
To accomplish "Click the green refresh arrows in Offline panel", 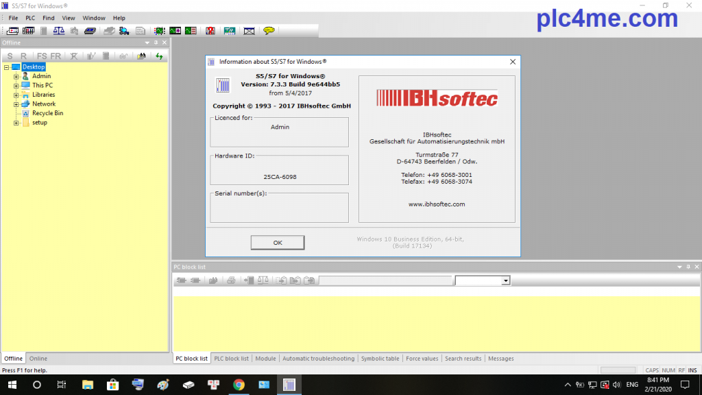I will [159, 56].
